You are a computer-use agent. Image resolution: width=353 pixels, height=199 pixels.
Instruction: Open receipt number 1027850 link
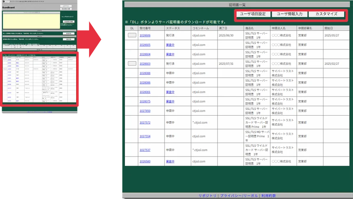(145, 111)
